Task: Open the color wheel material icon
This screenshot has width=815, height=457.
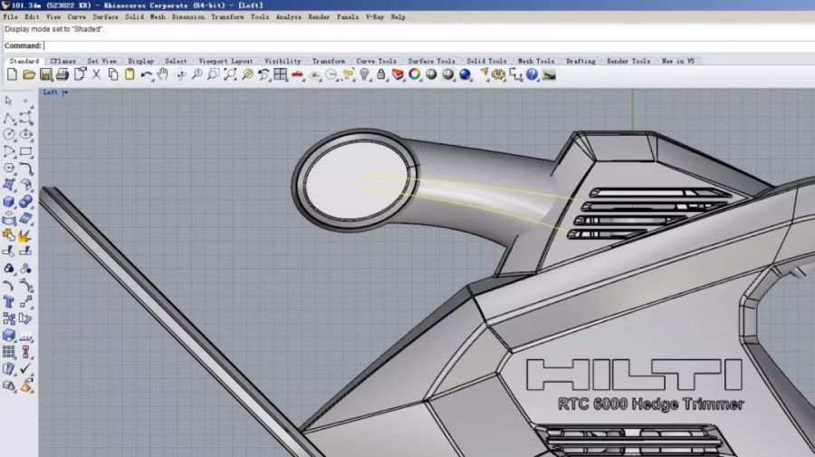Action: point(415,75)
